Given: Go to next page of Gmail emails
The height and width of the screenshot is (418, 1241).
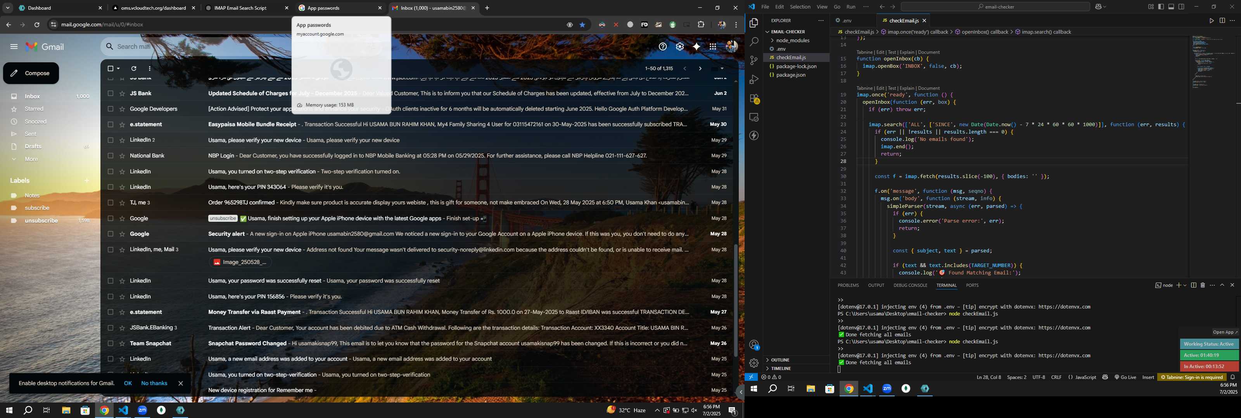Looking at the screenshot, I should click(x=700, y=69).
